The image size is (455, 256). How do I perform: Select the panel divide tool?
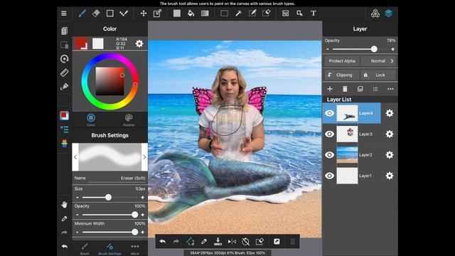click(x=286, y=14)
